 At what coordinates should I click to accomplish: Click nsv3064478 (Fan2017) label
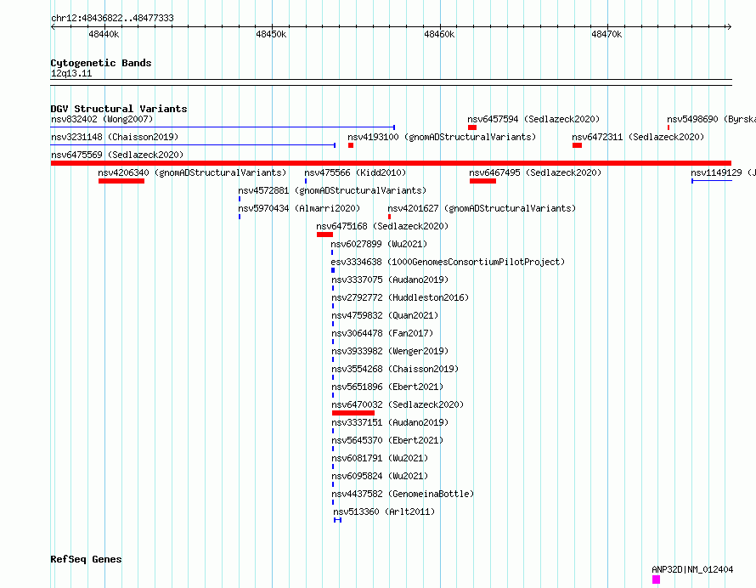pyautogui.click(x=382, y=333)
